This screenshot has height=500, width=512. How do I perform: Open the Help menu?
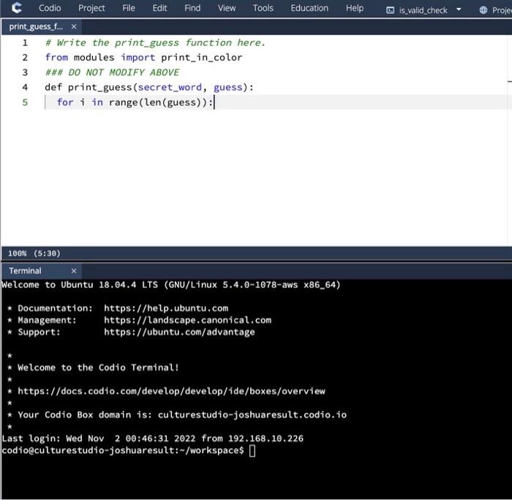pos(355,8)
